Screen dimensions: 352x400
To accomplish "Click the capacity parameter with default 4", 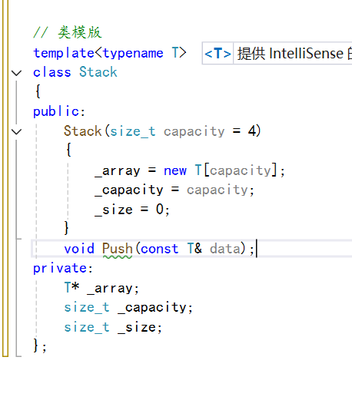I will coord(194,132).
